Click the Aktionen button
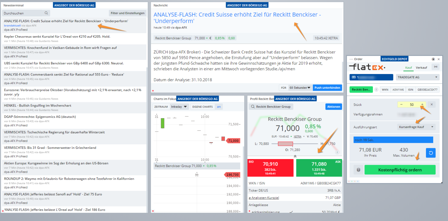The width and height of the screenshot is (448, 221). point(334,106)
